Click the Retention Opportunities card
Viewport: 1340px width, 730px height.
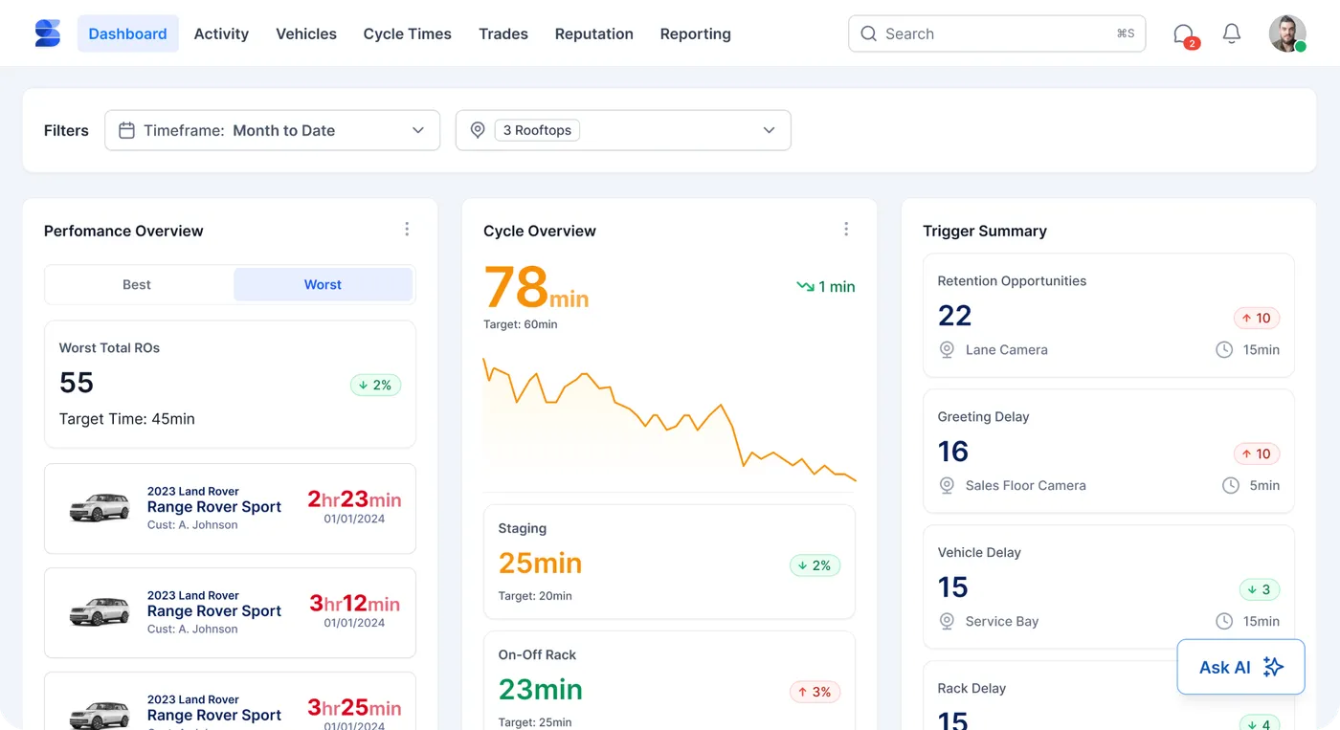tap(1108, 316)
